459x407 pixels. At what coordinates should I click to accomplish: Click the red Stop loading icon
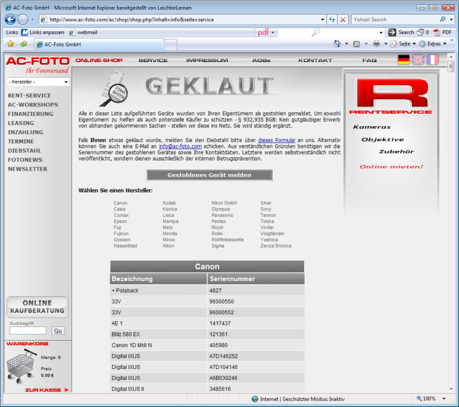[x=343, y=20]
